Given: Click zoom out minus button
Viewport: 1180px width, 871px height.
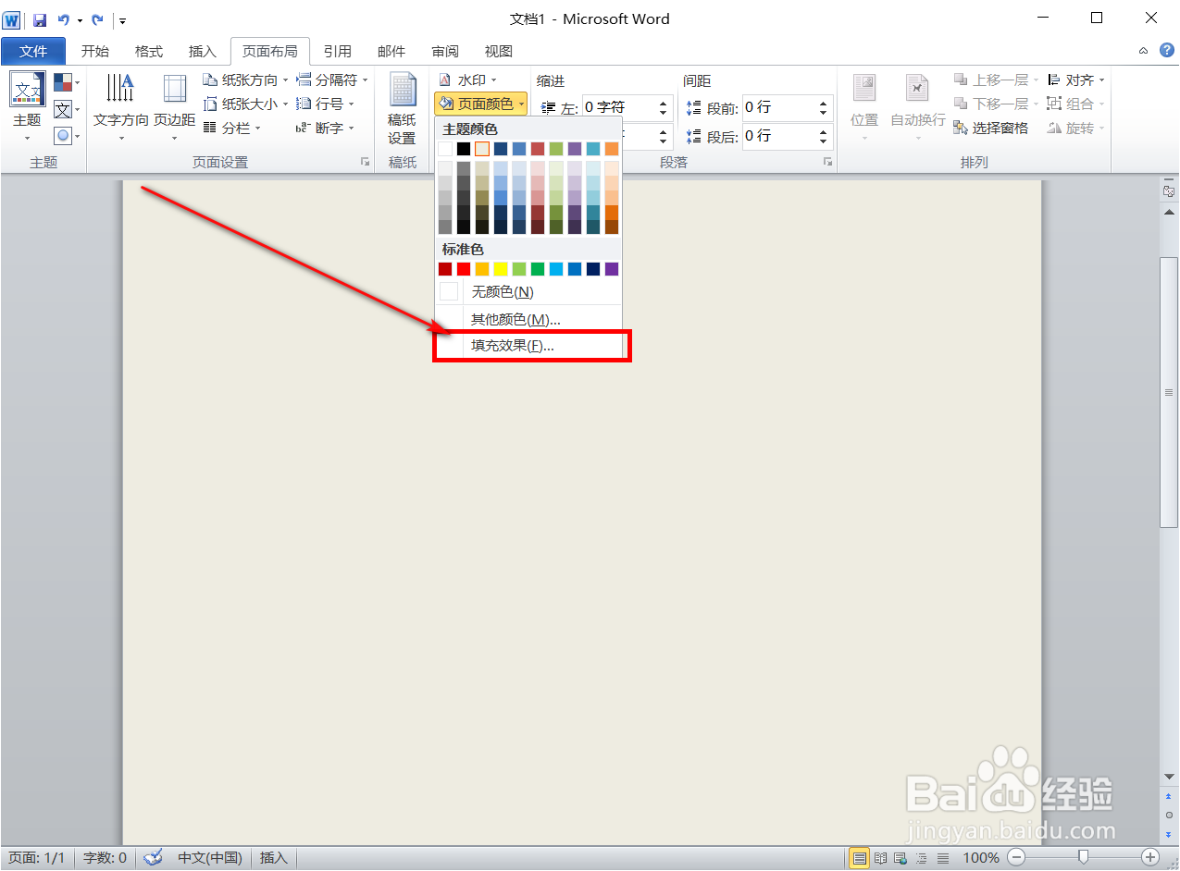Looking at the screenshot, I should pyautogui.click(x=1015, y=858).
